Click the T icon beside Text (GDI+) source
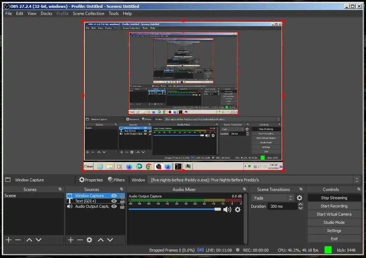Screen dimensions: 366x258 [70, 201]
